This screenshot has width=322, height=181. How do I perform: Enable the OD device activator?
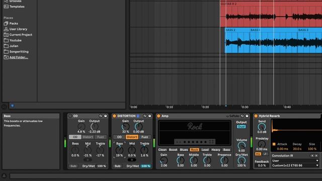click(x=70, y=116)
